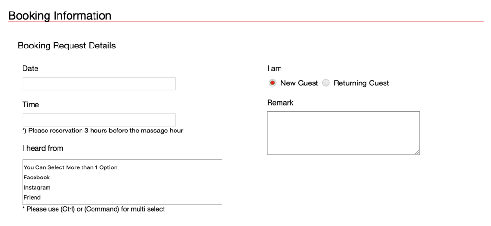Click the Booking Information heading
This screenshot has width=491, height=226.
(60, 15)
